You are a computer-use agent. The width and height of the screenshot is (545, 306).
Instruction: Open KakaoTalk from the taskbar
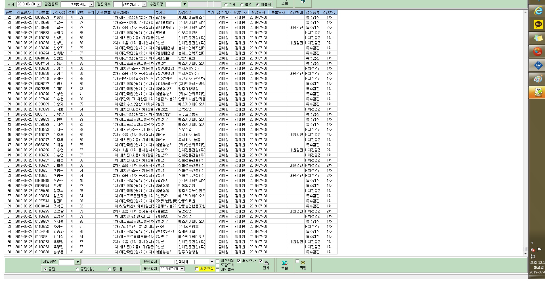pyautogui.click(x=538, y=25)
